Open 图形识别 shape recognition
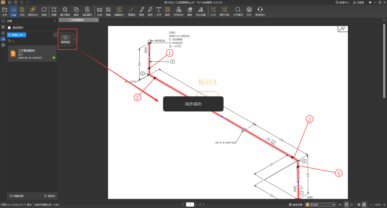Viewport: 387px width, 208px height. pyautogui.click(x=225, y=11)
